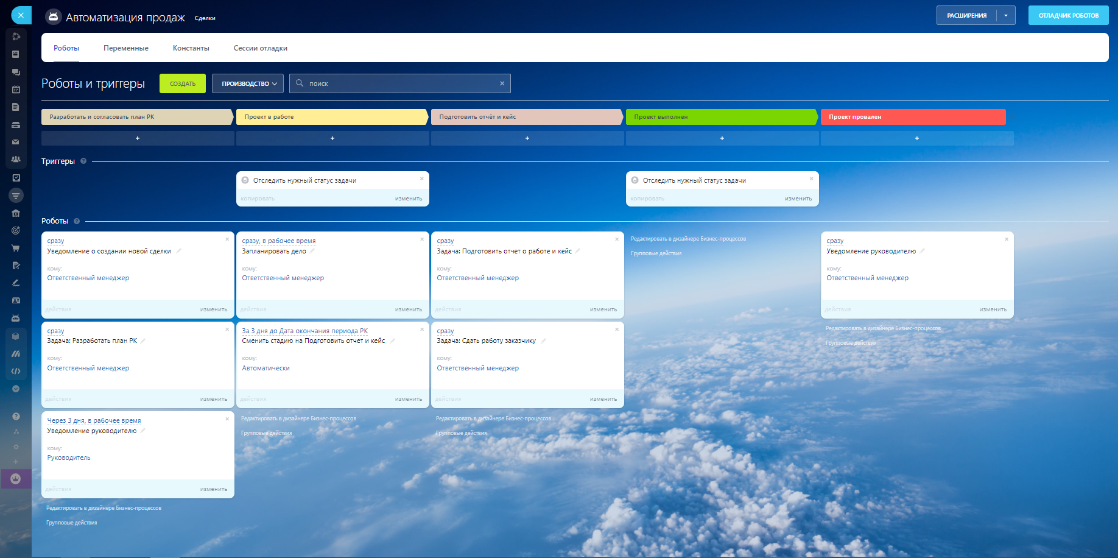Open the mail envelope icon in the sidebar
The image size is (1118, 558).
pos(16,142)
